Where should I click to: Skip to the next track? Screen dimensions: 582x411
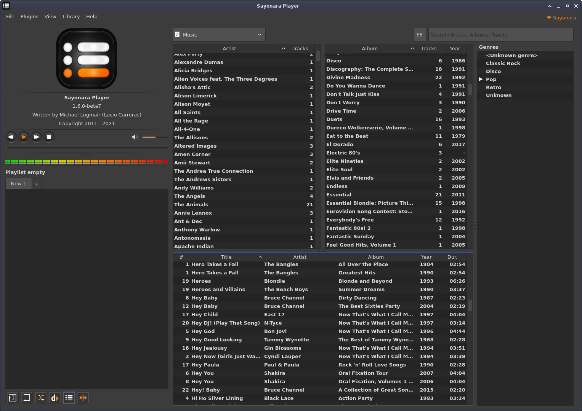(x=36, y=137)
